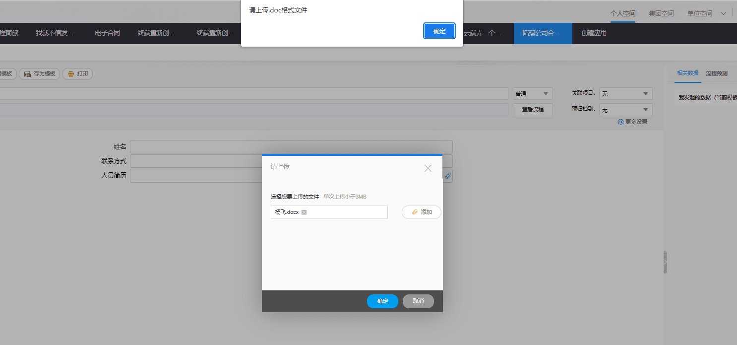This screenshot has height=345, width=737.
Task: Remove the 杨飞.docx file from upload list
Action: [304, 212]
